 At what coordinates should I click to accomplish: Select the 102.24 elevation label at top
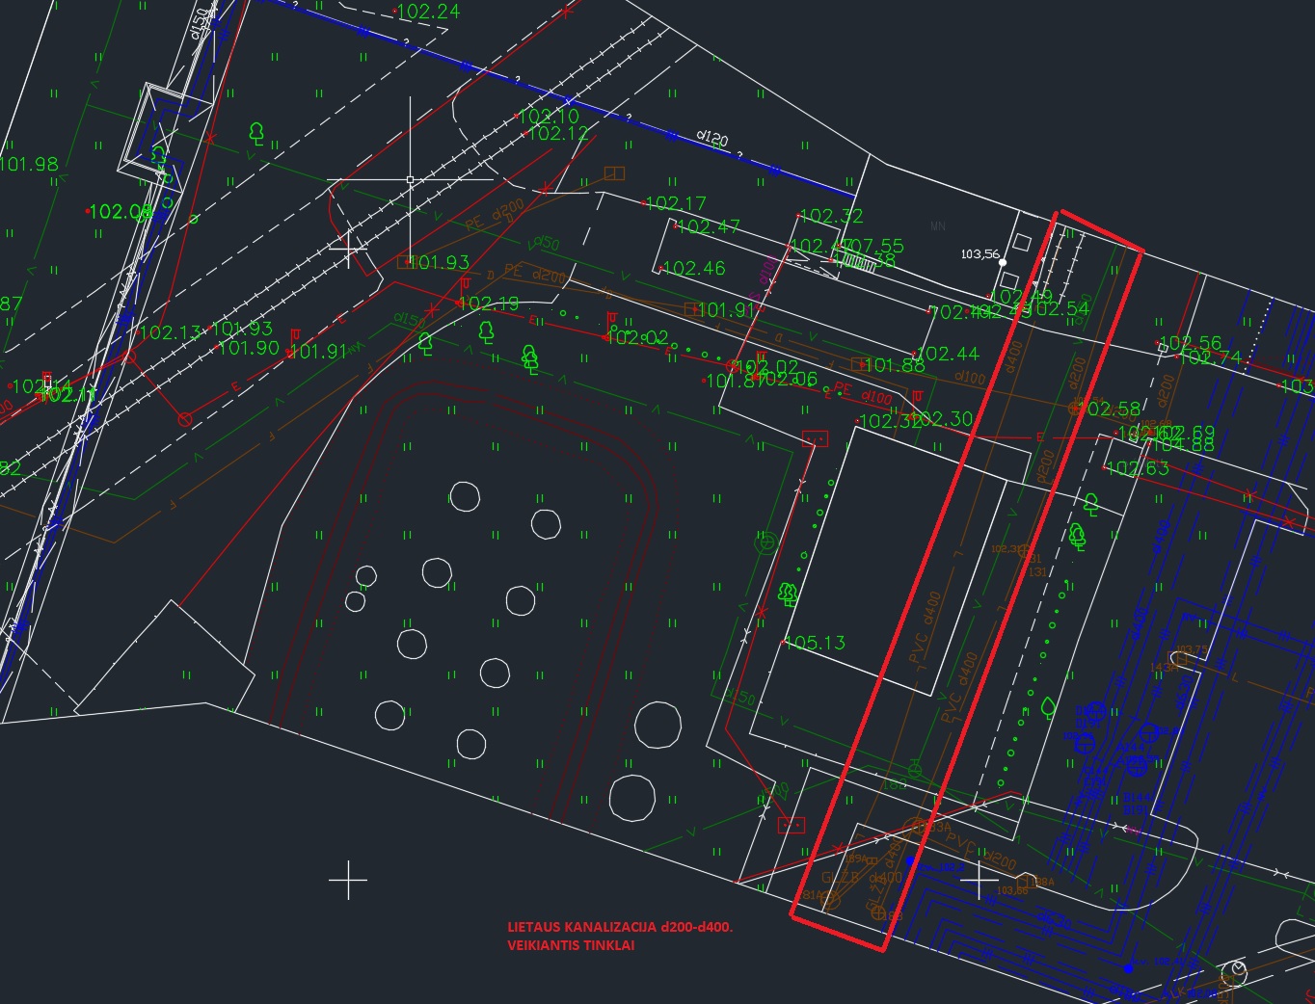(428, 12)
